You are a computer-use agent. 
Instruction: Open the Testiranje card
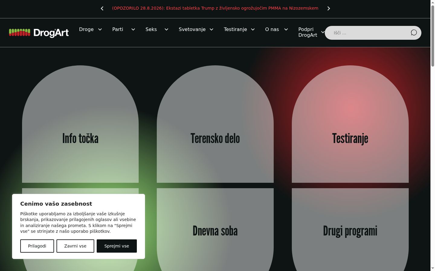pyautogui.click(x=350, y=124)
